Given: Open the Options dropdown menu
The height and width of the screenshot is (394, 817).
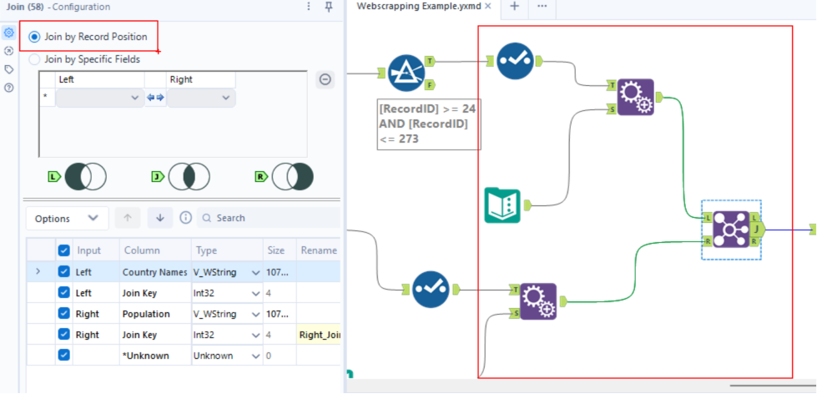Looking at the screenshot, I should 68,219.
